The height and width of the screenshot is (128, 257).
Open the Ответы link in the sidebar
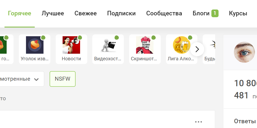pyautogui.click(x=245, y=121)
